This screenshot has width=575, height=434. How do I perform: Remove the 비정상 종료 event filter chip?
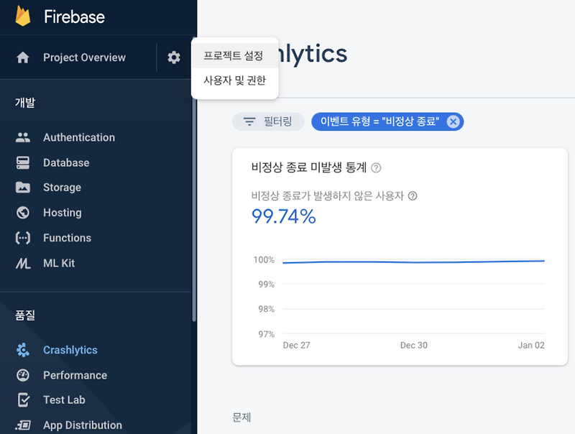452,121
